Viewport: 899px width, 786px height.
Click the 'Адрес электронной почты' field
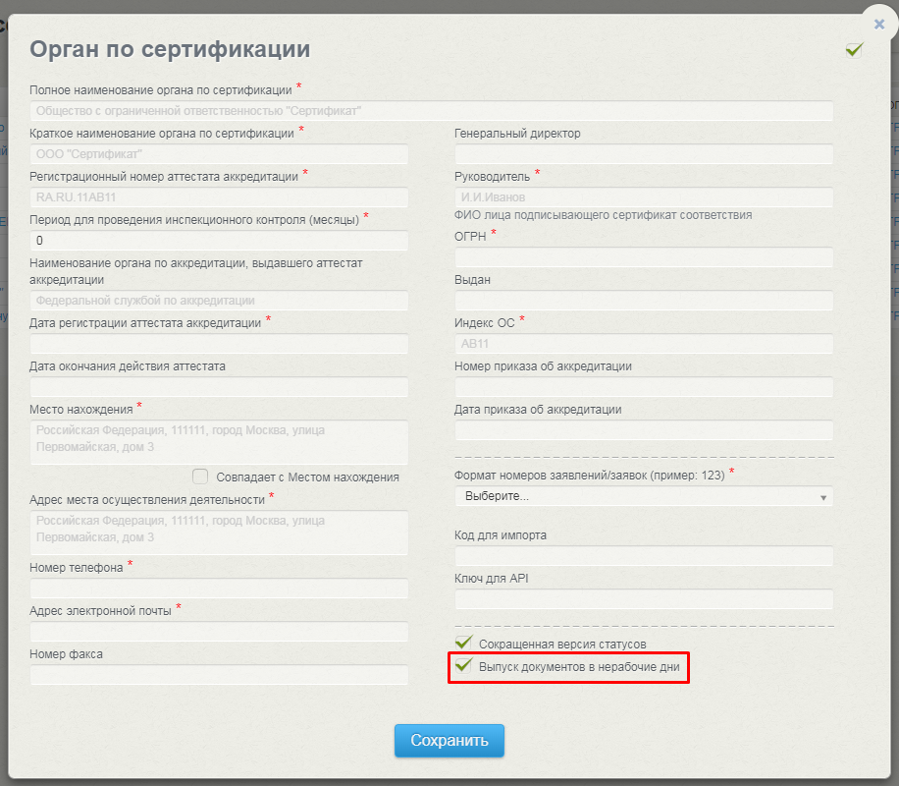click(x=219, y=632)
